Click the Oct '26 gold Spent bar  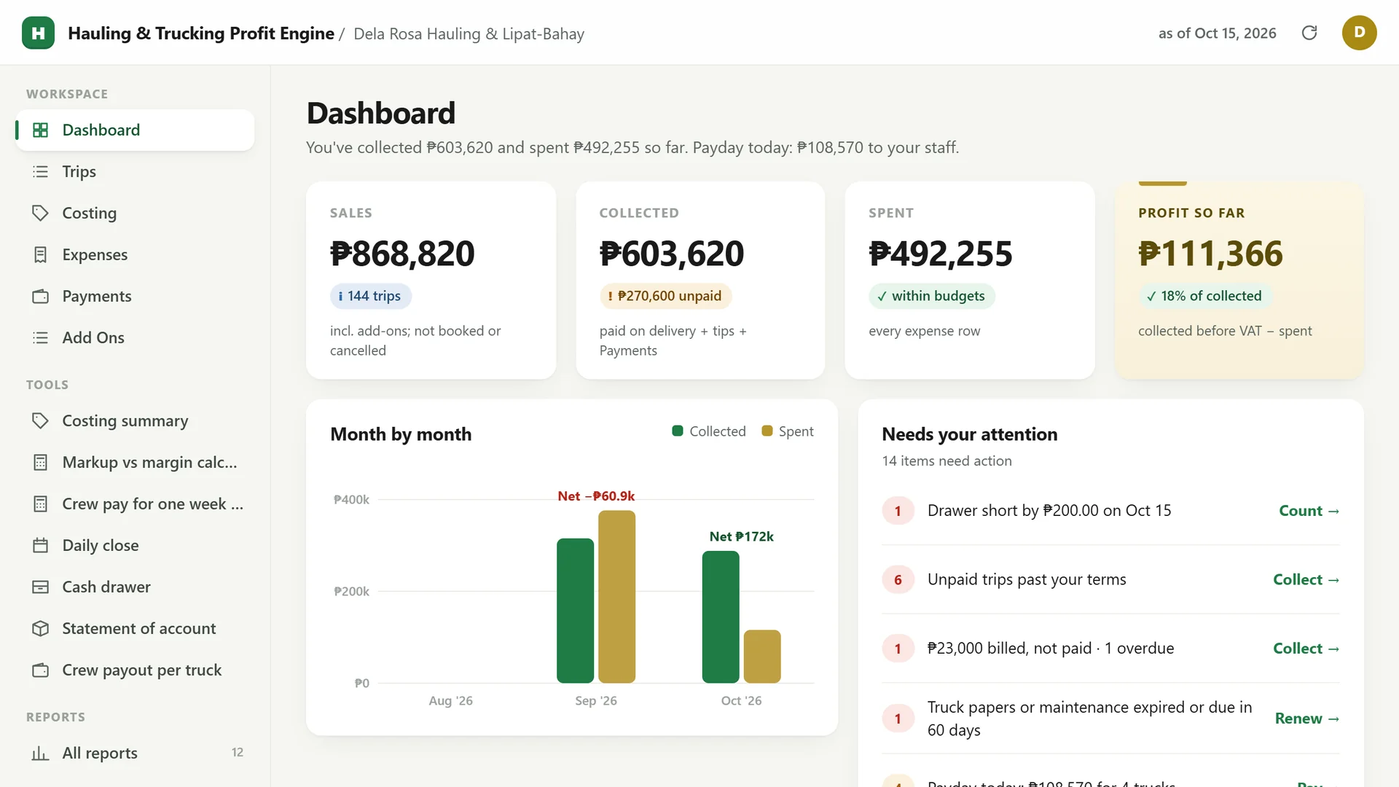(x=762, y=657)
